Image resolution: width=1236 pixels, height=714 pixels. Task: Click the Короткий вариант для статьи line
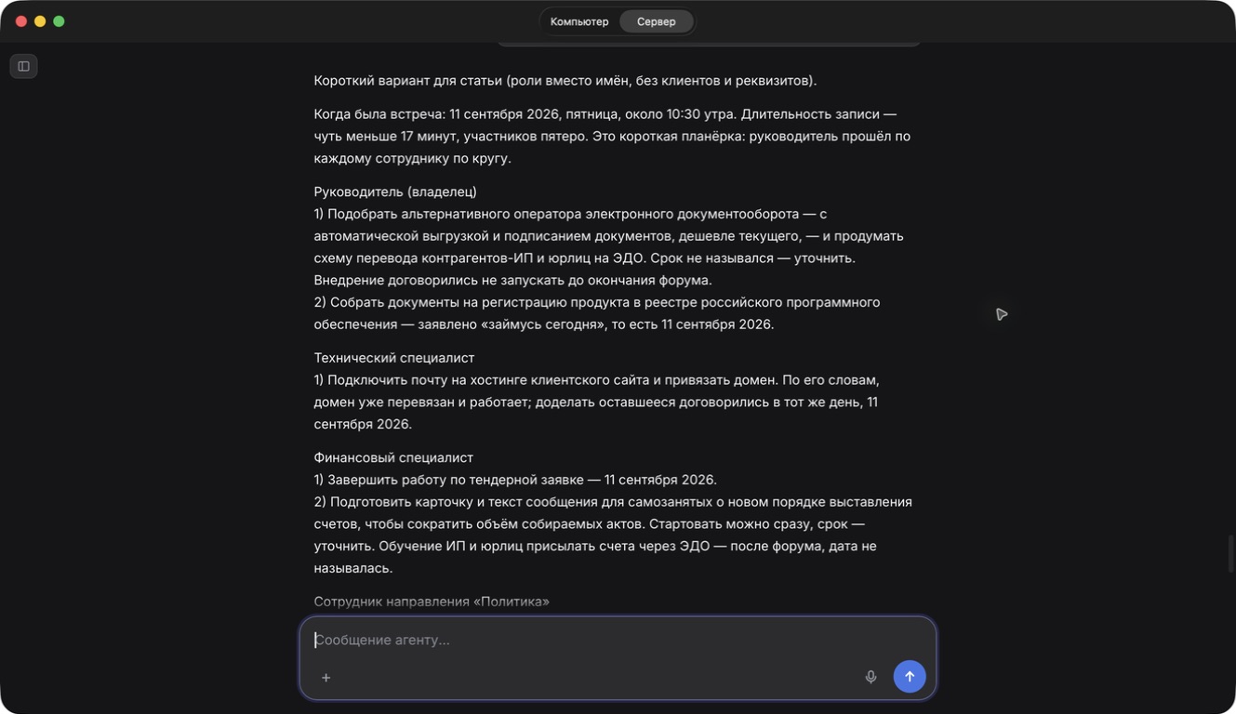565,81
